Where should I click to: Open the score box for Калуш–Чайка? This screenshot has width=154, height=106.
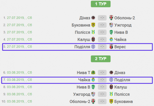click(x=102, y=40)
